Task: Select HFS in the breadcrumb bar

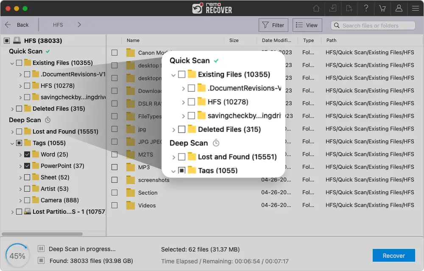Action: 57,25
